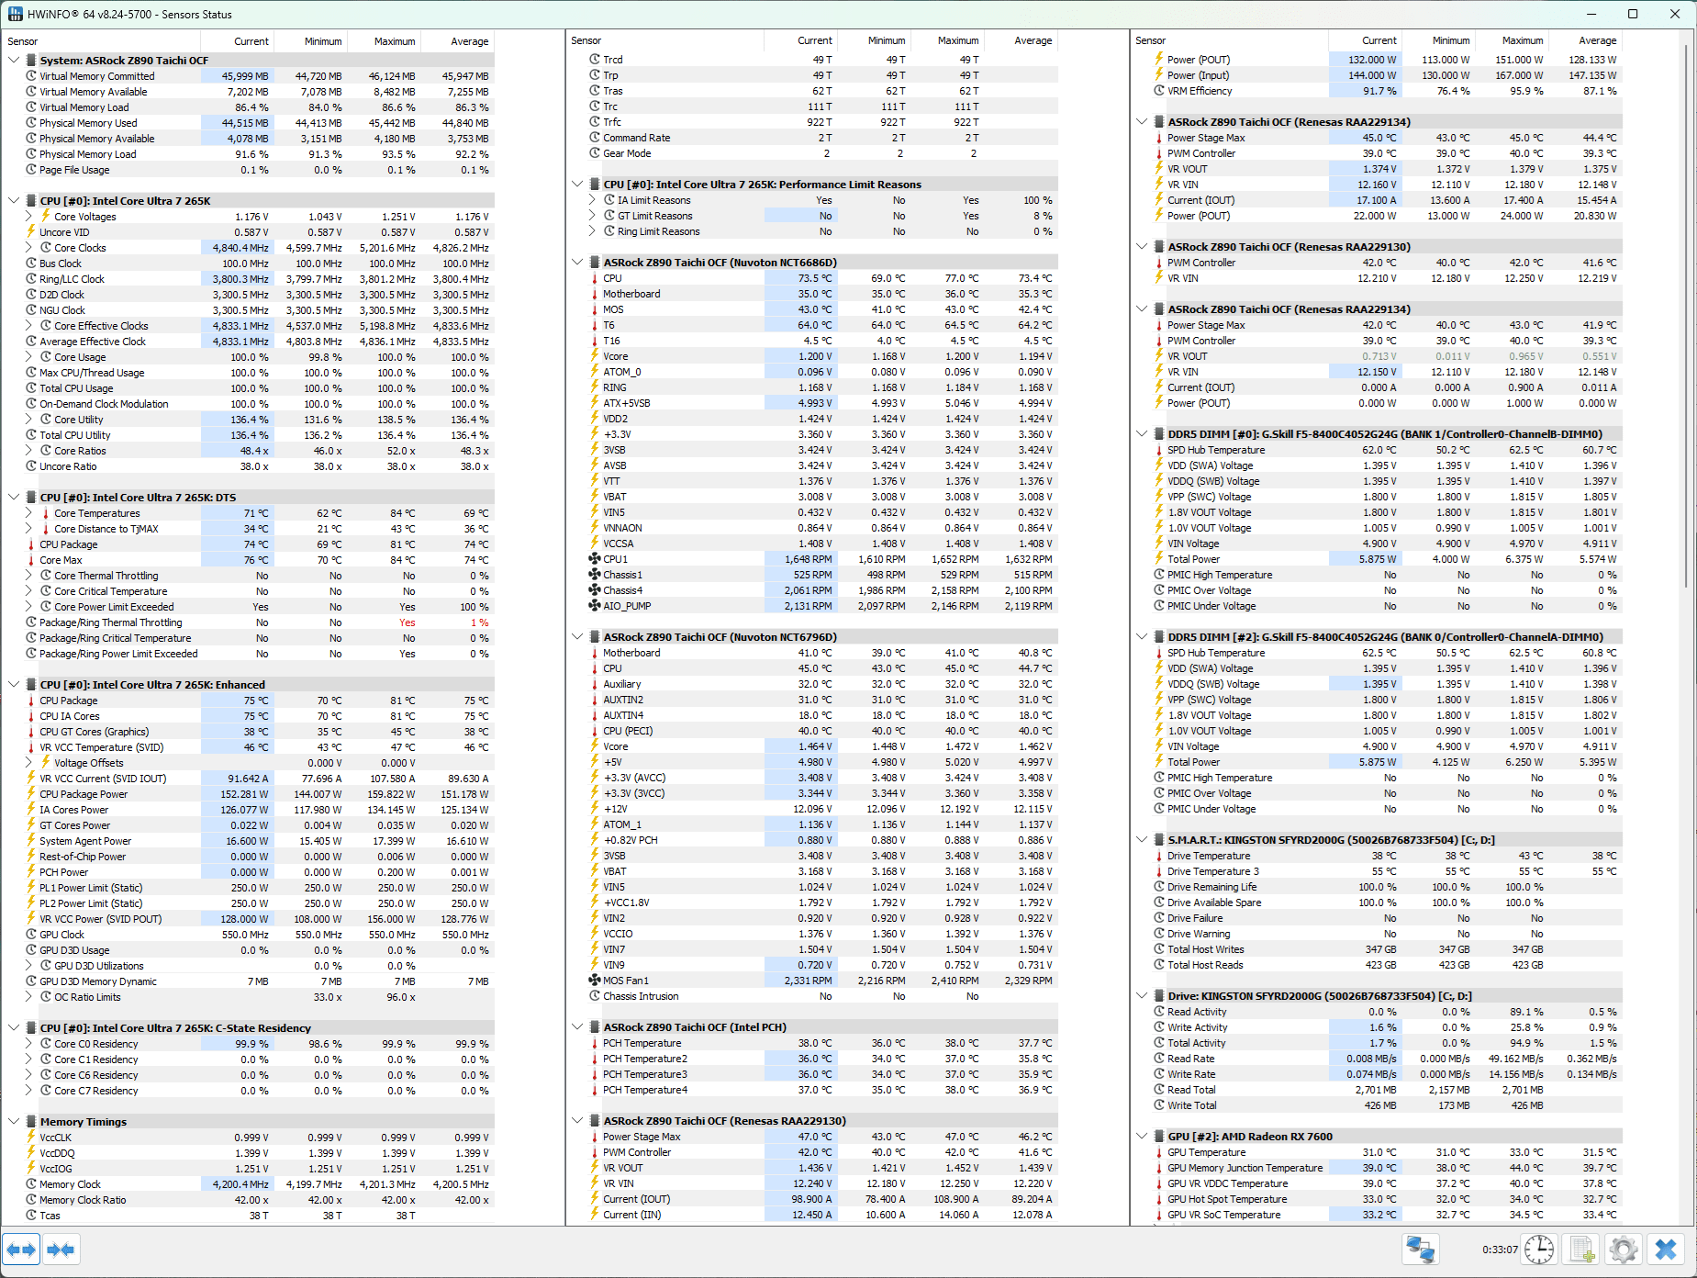Image resolution: width=1697 pixels, height=1278 pixels.
Task: Click the clock icon to reset timer
Action: coord(1539,1250)
